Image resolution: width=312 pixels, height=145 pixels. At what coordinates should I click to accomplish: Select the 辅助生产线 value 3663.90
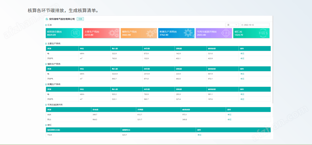point(126,35)
